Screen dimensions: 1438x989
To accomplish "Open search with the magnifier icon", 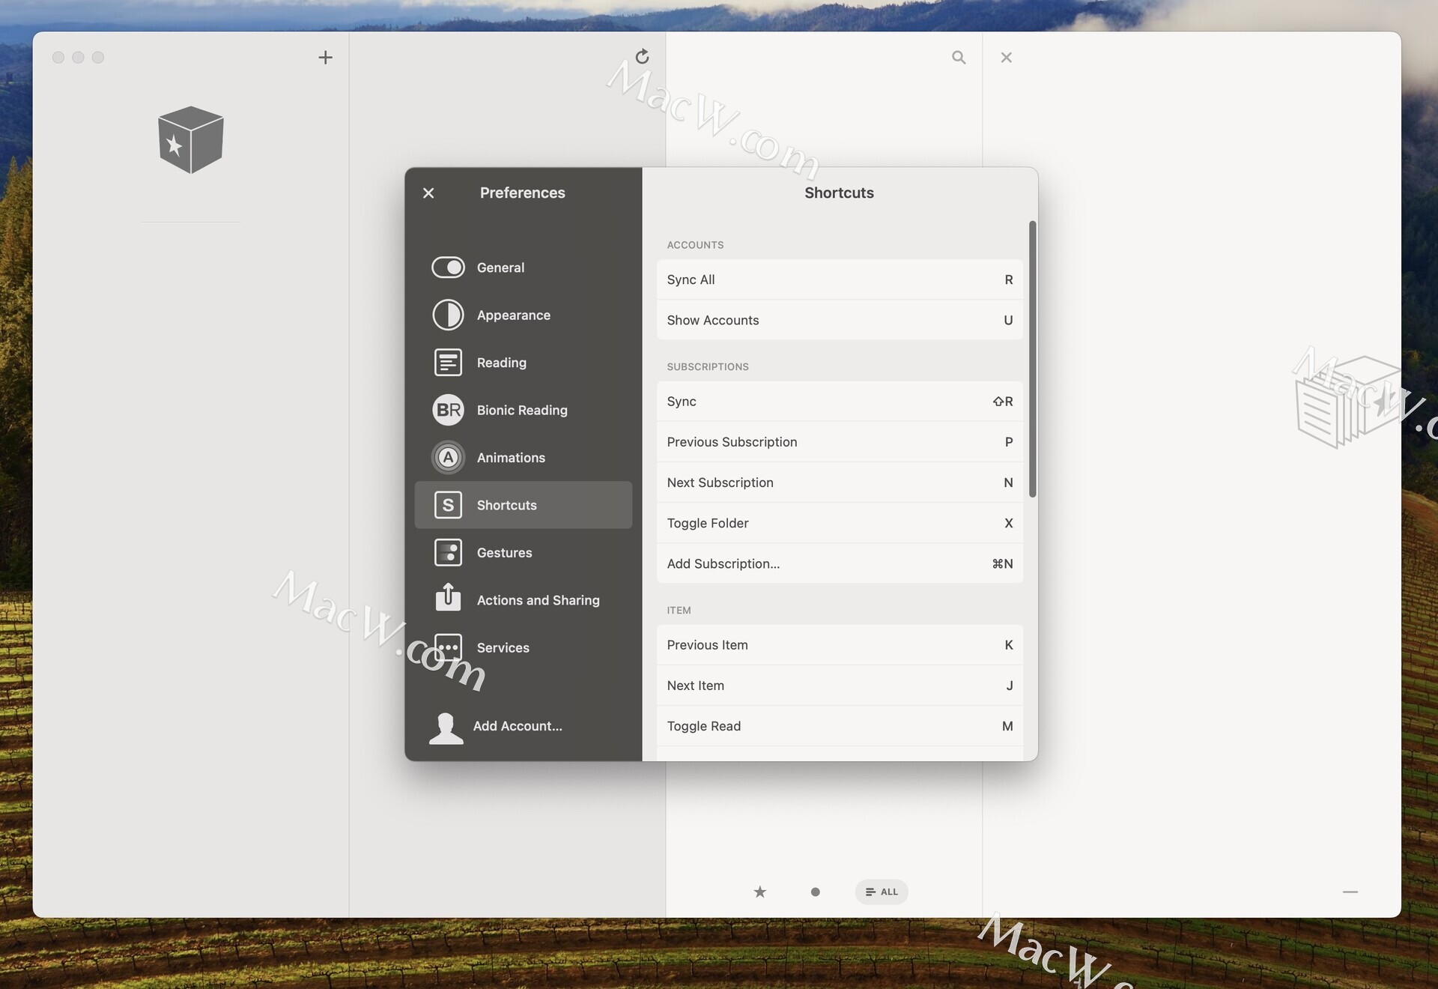I will 959,57.
